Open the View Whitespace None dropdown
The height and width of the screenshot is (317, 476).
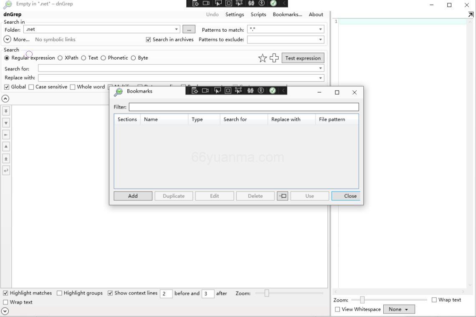[399, 309]
